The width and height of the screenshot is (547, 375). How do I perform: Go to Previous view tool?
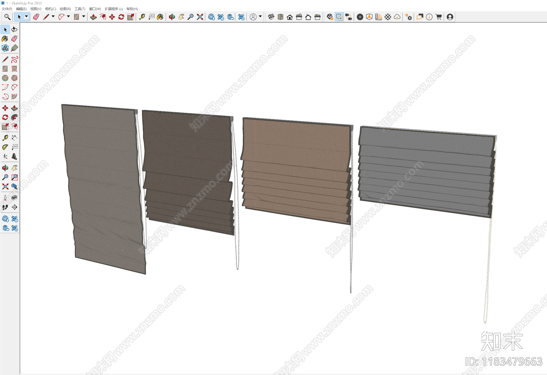[14, 186]
